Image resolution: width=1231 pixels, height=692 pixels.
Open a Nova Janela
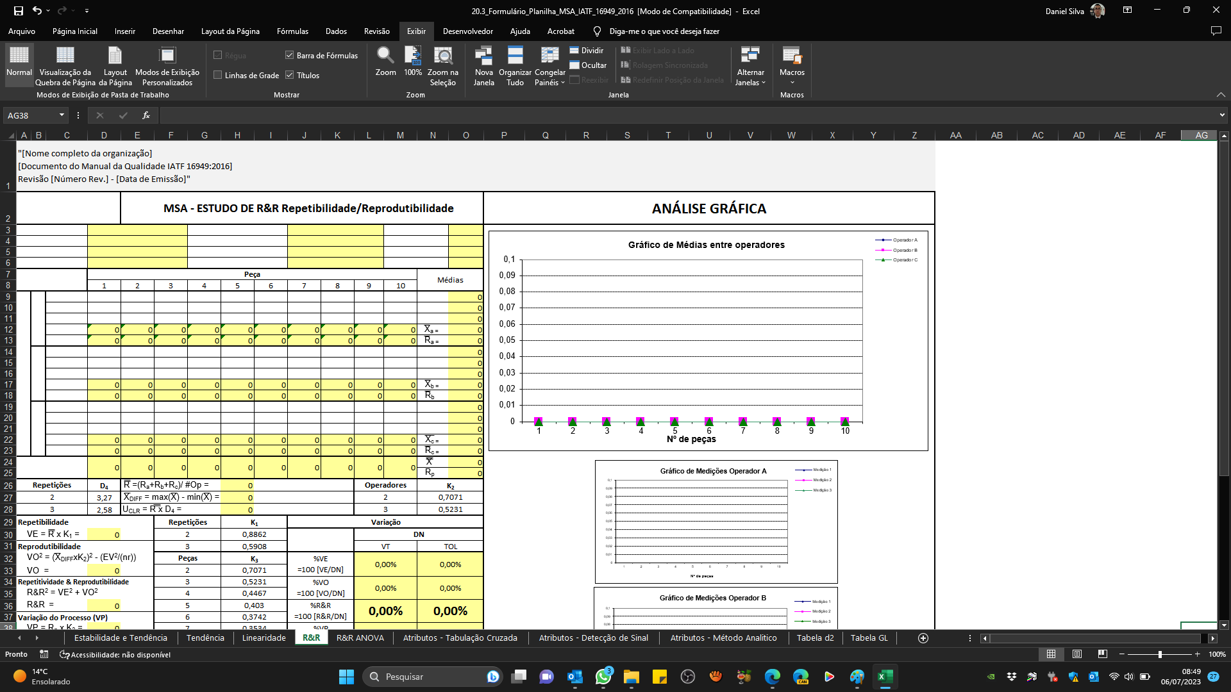click(x=484, y=64)
